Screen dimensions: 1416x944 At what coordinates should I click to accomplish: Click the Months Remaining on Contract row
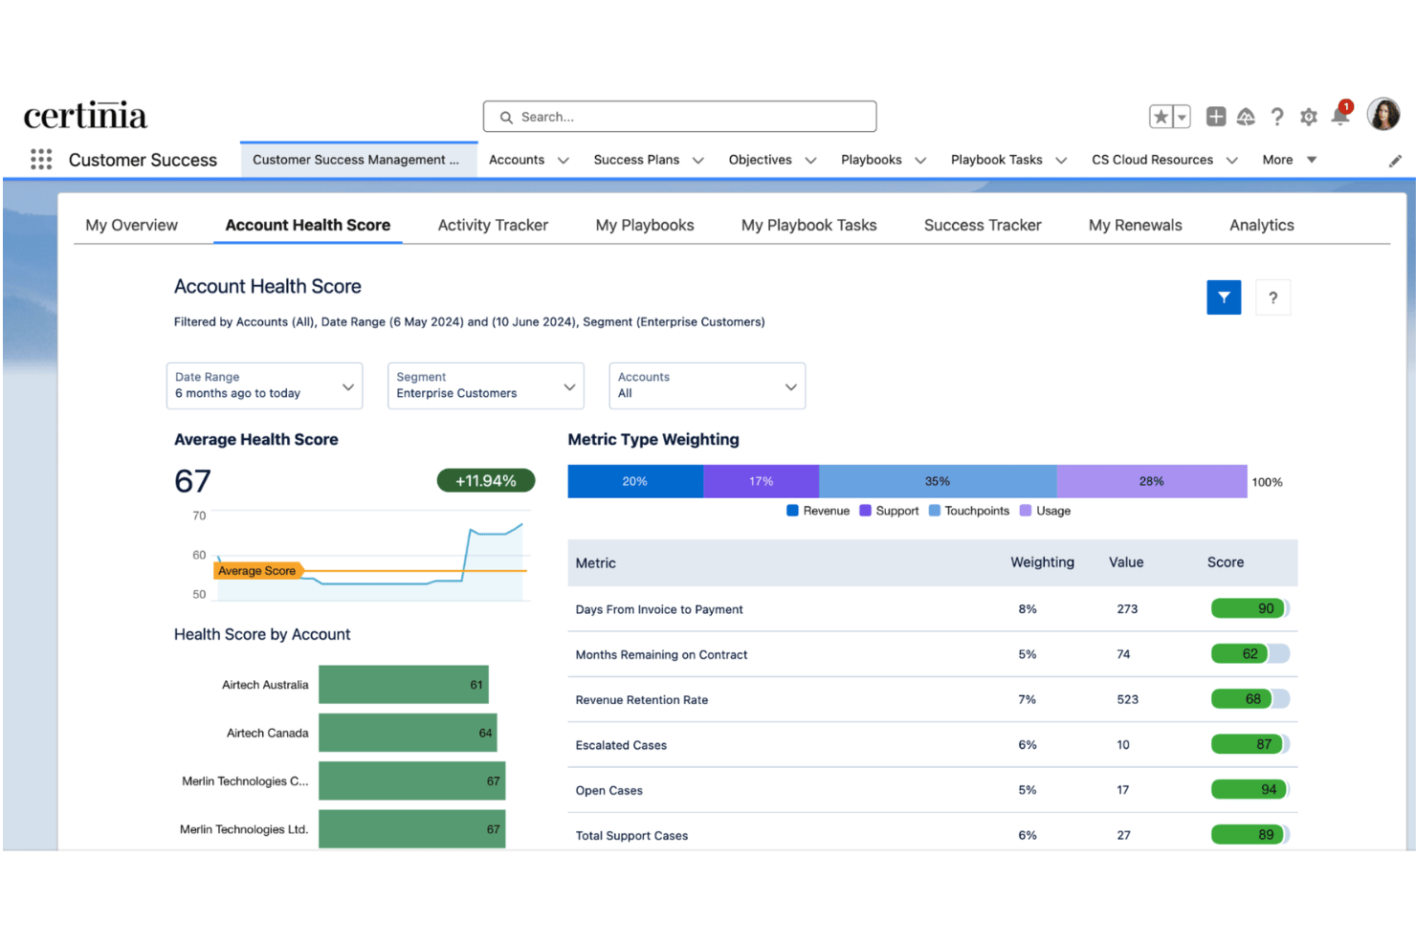[x=933, y=654]
